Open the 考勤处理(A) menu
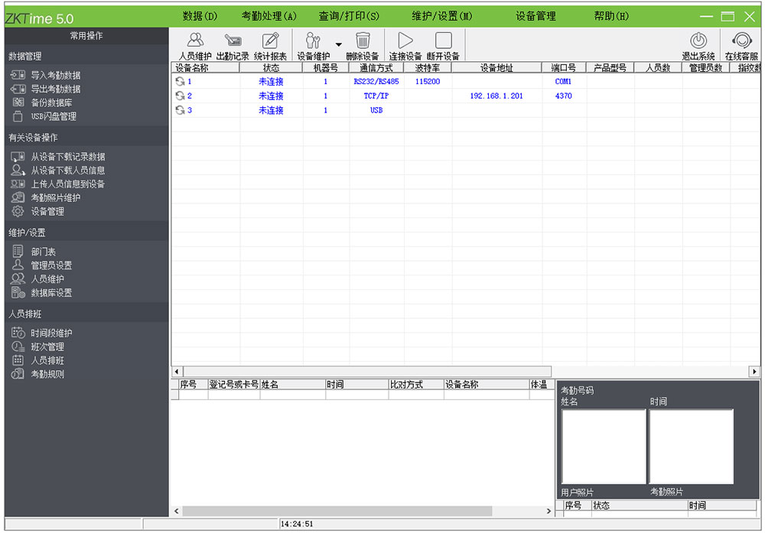Image resolution: width=765 pixels, height=534 pixels. [x=269, y=16]
